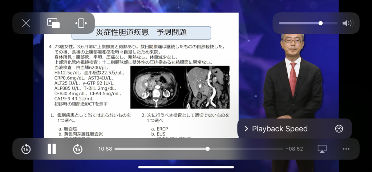Click the playback progress scrubber handle

[207, 149]
